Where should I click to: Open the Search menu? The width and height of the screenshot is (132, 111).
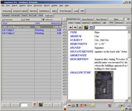point(15,6)
